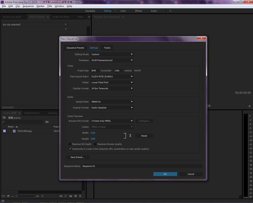The image size is (253, 203).
Task: Open the sort icons button in Project panel
Action: [43, 196]
